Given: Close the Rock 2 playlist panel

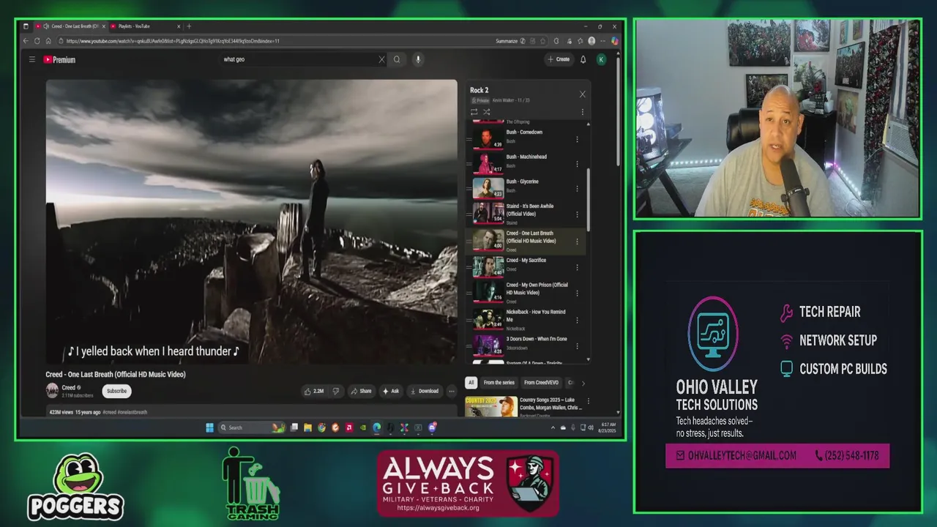Looking at the screenshot, I should click(x=583, y=94).
